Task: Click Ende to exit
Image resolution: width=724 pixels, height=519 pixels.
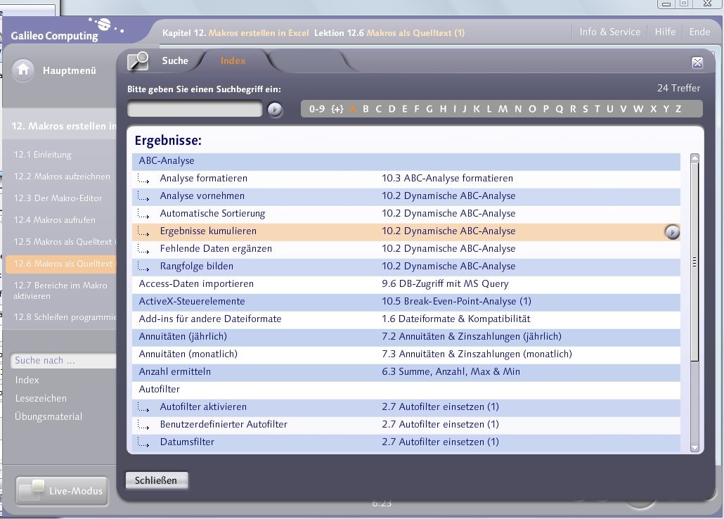Action: pos(699,32)
